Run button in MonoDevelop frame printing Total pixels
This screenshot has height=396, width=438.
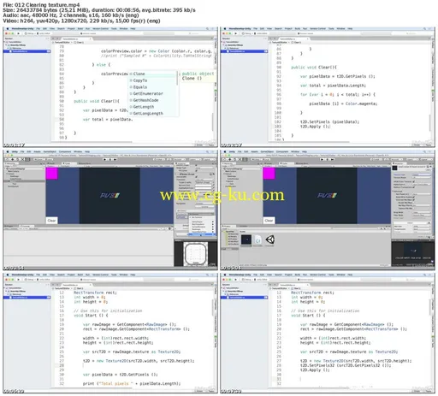(19, 280)
